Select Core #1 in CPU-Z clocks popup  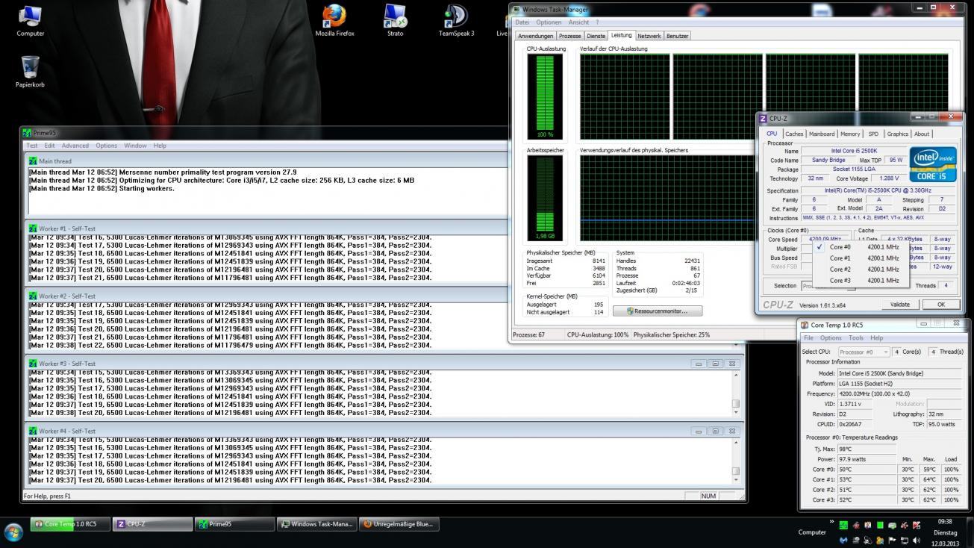(860, 258)
